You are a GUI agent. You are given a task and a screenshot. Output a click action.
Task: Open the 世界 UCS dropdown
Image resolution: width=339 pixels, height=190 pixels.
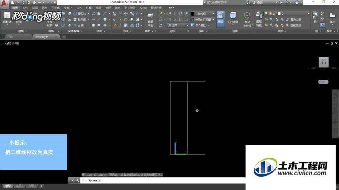(x=178, y=25)
